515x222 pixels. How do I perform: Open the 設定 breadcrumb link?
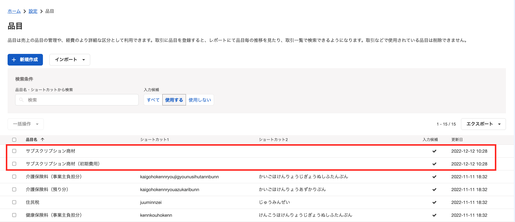pyautogui.click(x=33, y=11)
